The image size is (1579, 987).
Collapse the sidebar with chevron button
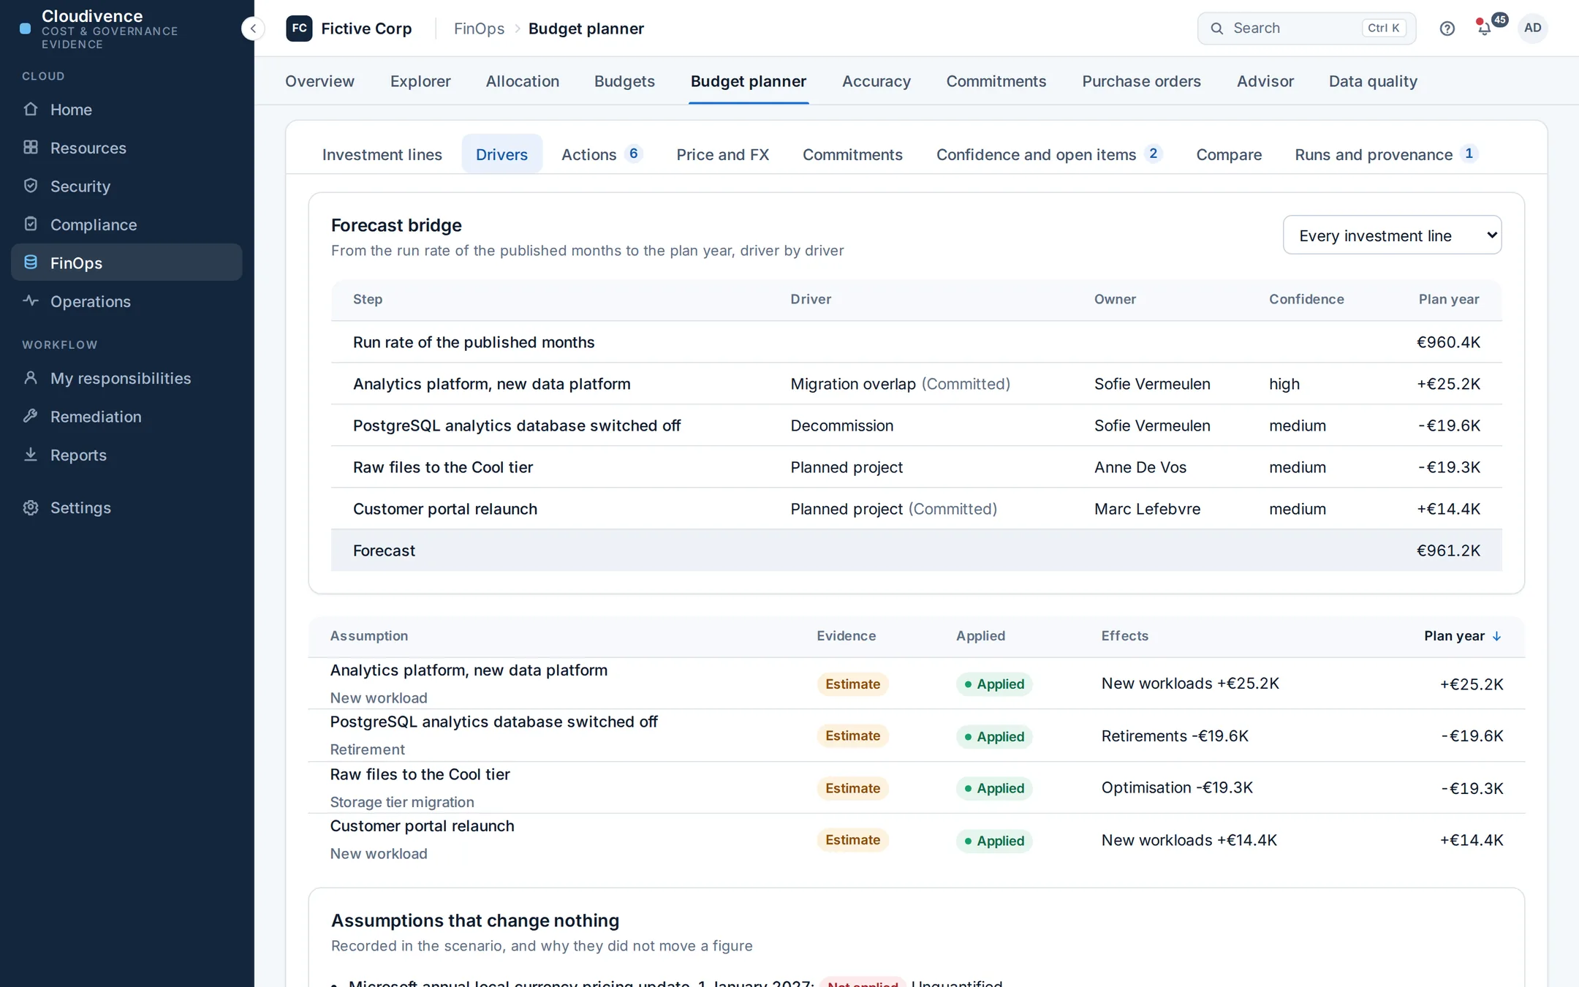pos(253,29)
